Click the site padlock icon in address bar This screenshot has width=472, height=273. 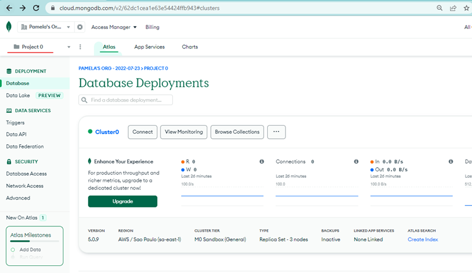pyautogui.click(x=53, y=8)
